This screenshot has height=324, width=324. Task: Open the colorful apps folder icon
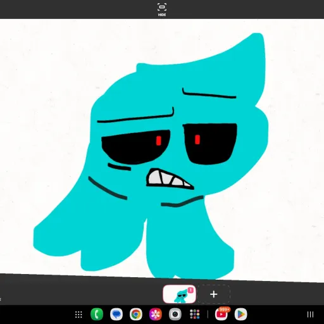point(194,315)
